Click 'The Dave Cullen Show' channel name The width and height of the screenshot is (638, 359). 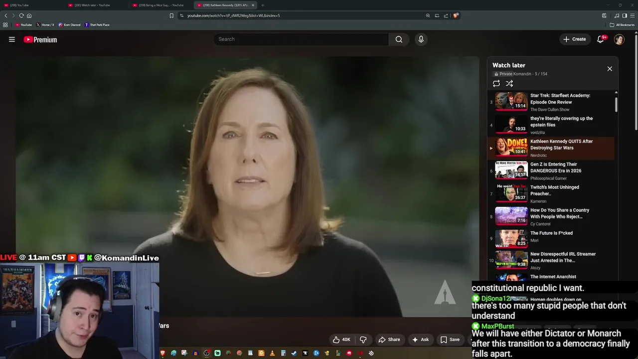coord(550,110)
